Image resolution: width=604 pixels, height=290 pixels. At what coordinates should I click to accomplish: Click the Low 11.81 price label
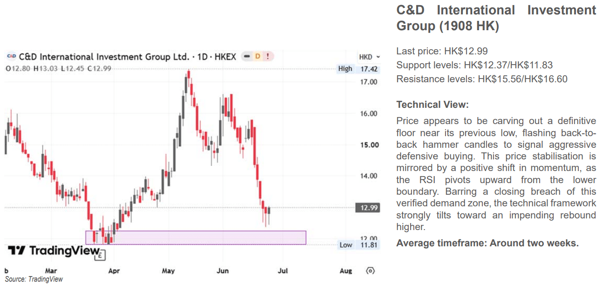pos(359,245)
